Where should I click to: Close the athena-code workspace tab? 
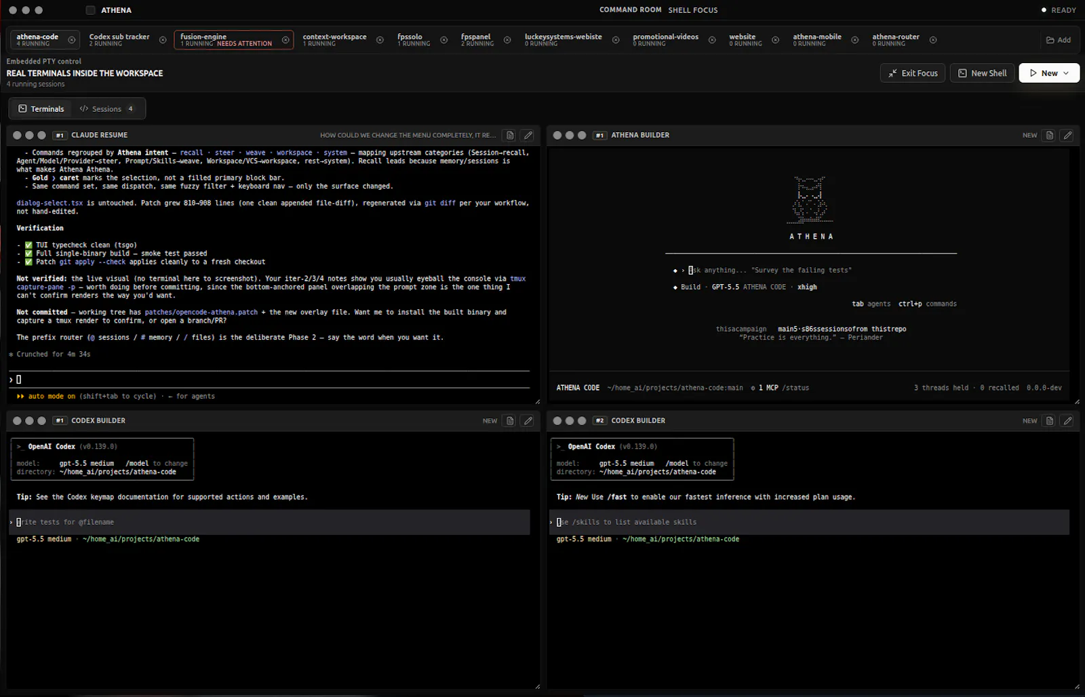point(72,40)
